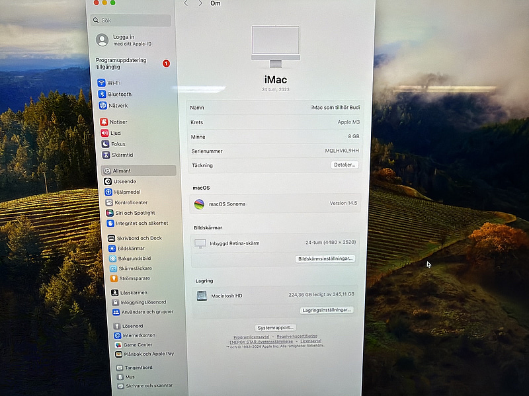Screen dimensions: 529x396
Task: Open the Wi-Fi settings icon
Action: (102, 83)
